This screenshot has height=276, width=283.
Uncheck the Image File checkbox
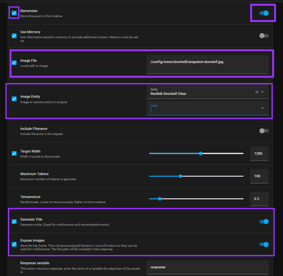pyautogui.click(x=14, y=63)
